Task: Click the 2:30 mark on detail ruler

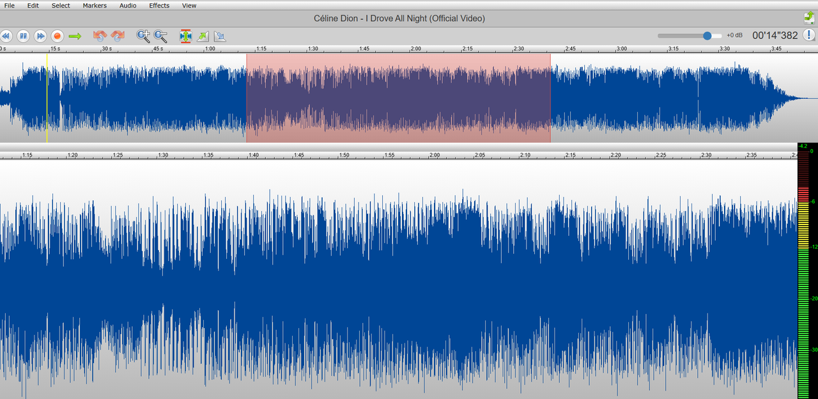Action: point(706,155)
